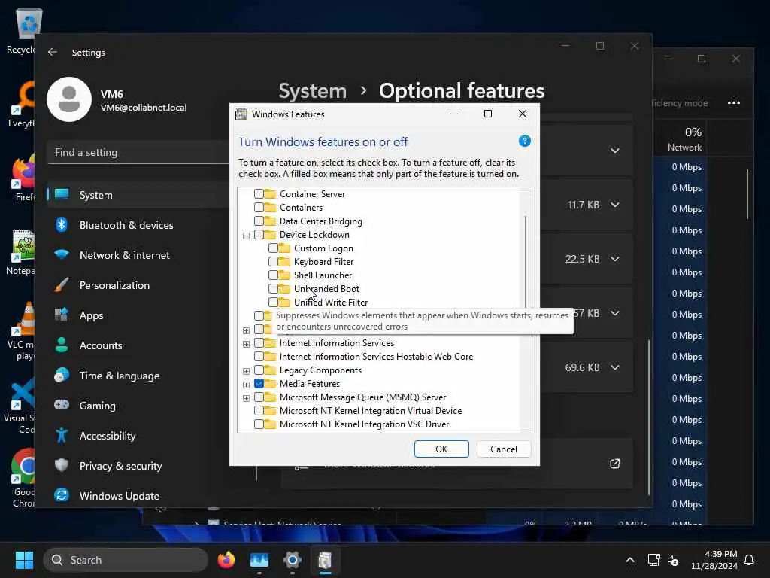This screenshot has width=770, height=578.
Task: Expand the topmost Settings row chevron
Action: (615, 151)
